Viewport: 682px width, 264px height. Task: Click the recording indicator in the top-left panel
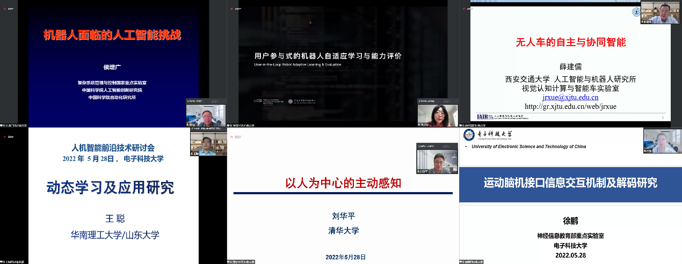coord(9,9)
